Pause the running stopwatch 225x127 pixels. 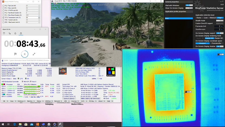25,54
